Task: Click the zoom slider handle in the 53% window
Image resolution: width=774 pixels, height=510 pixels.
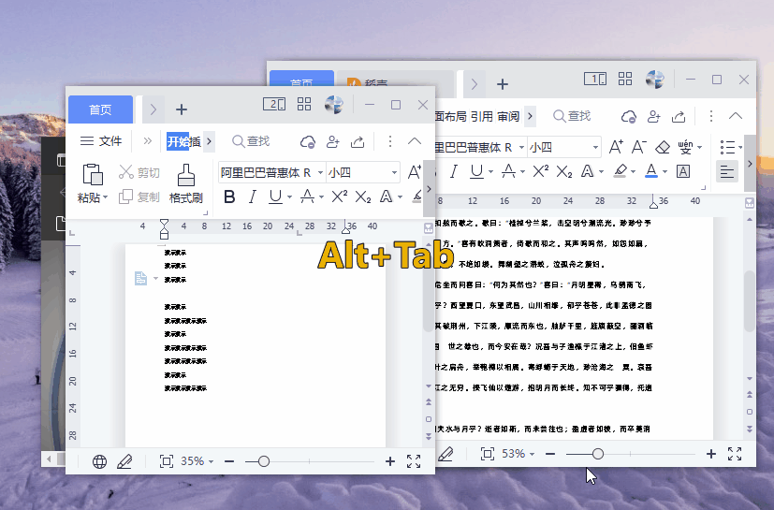Action: pyautogui.click(x=598, y=454)
